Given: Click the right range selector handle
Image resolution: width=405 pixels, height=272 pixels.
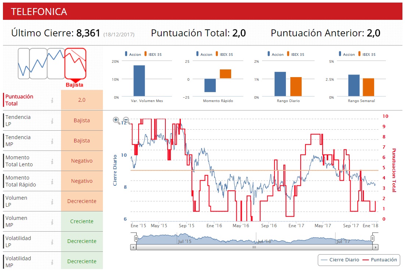Looking at the screenshot, I should point(372,238).
